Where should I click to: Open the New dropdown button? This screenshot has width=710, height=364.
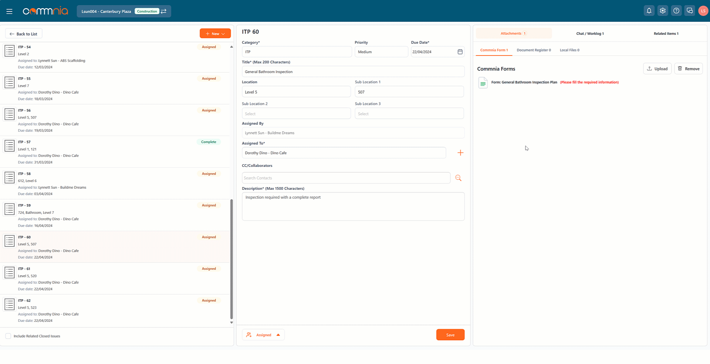pos(215,34)
